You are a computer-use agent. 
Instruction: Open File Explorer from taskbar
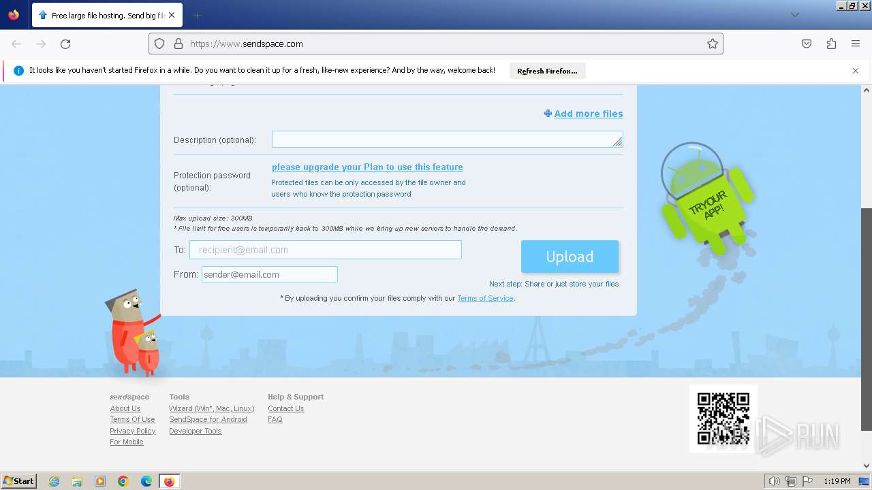(77, 481)
